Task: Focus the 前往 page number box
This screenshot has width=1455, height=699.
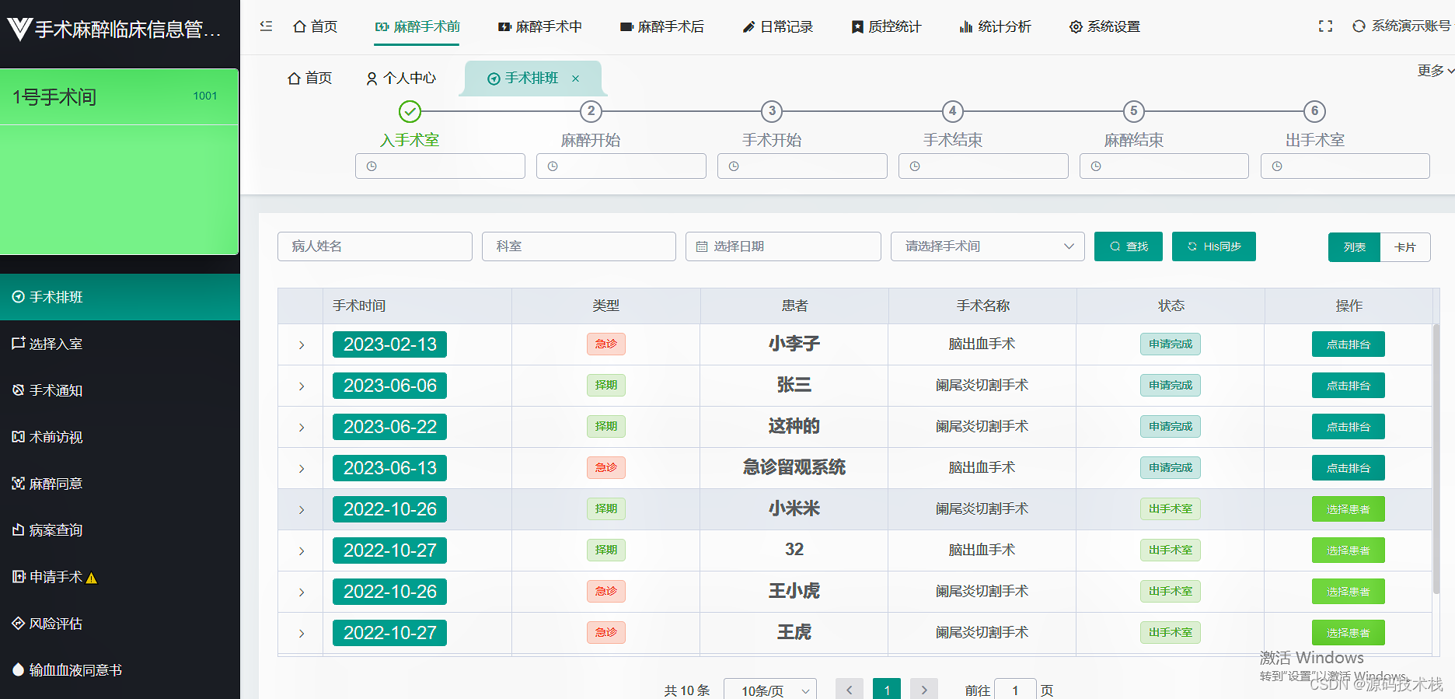Action: point(1015,690)
